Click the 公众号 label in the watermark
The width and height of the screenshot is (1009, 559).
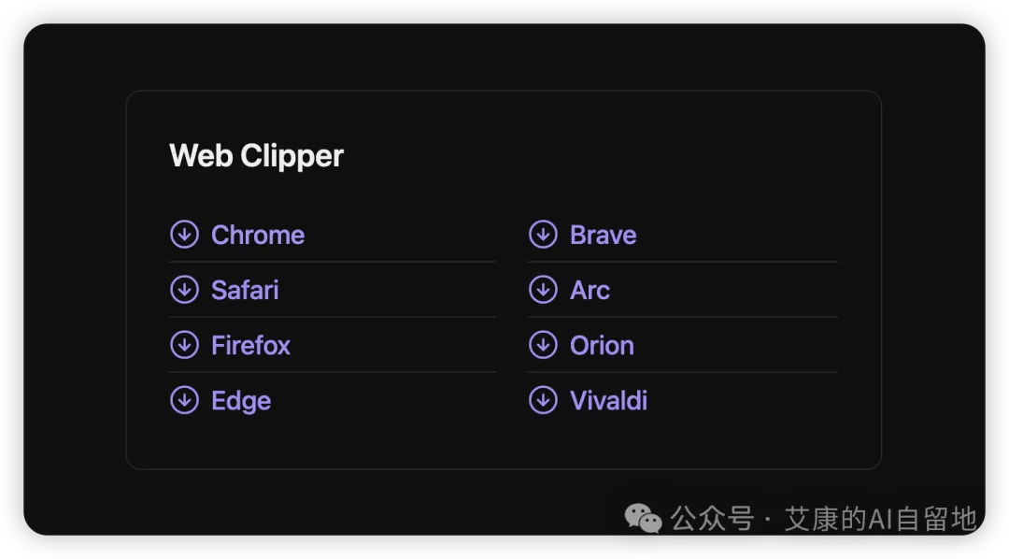[x=712, y=518]
